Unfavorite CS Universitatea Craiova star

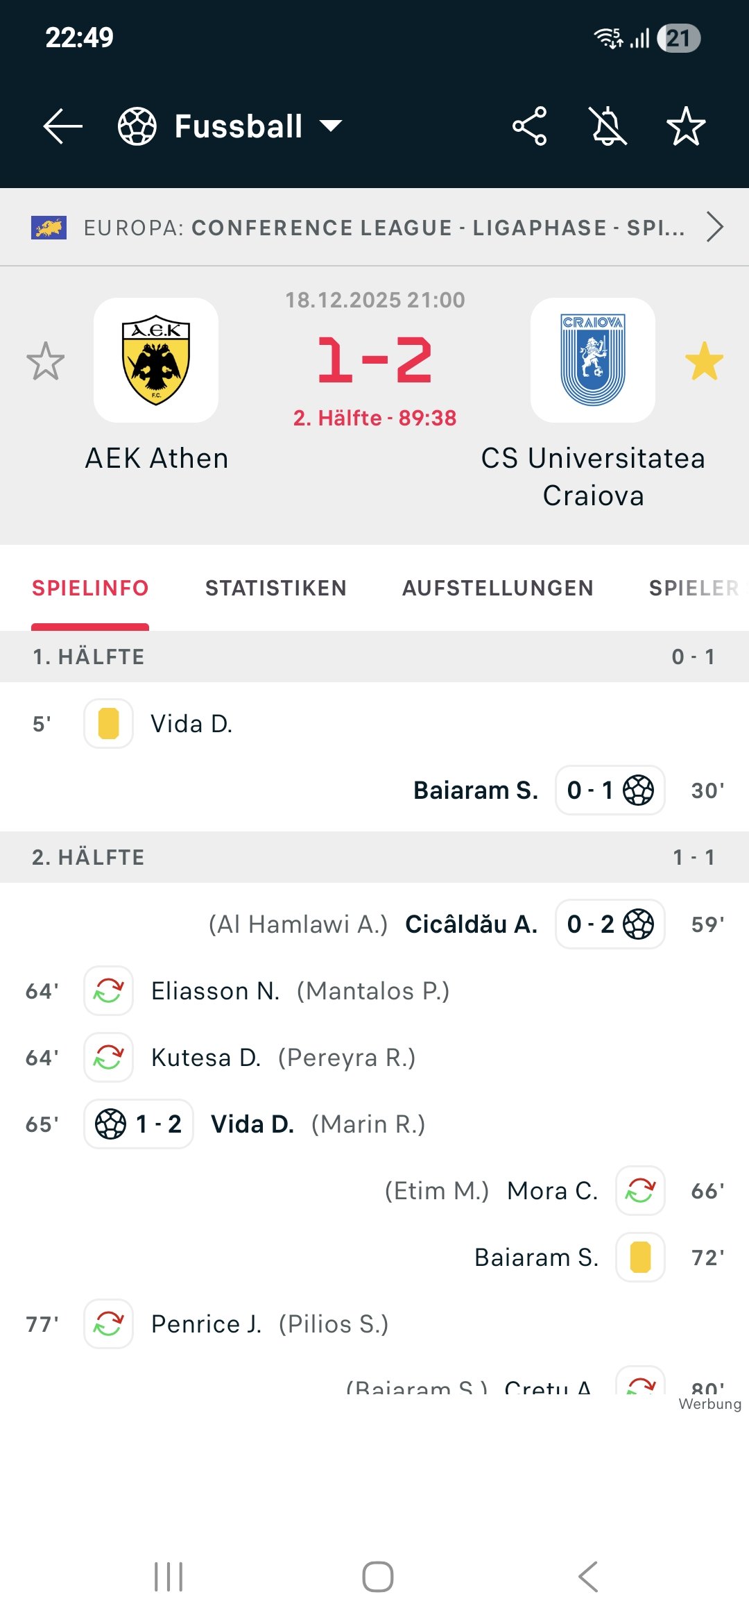(704, 361)
